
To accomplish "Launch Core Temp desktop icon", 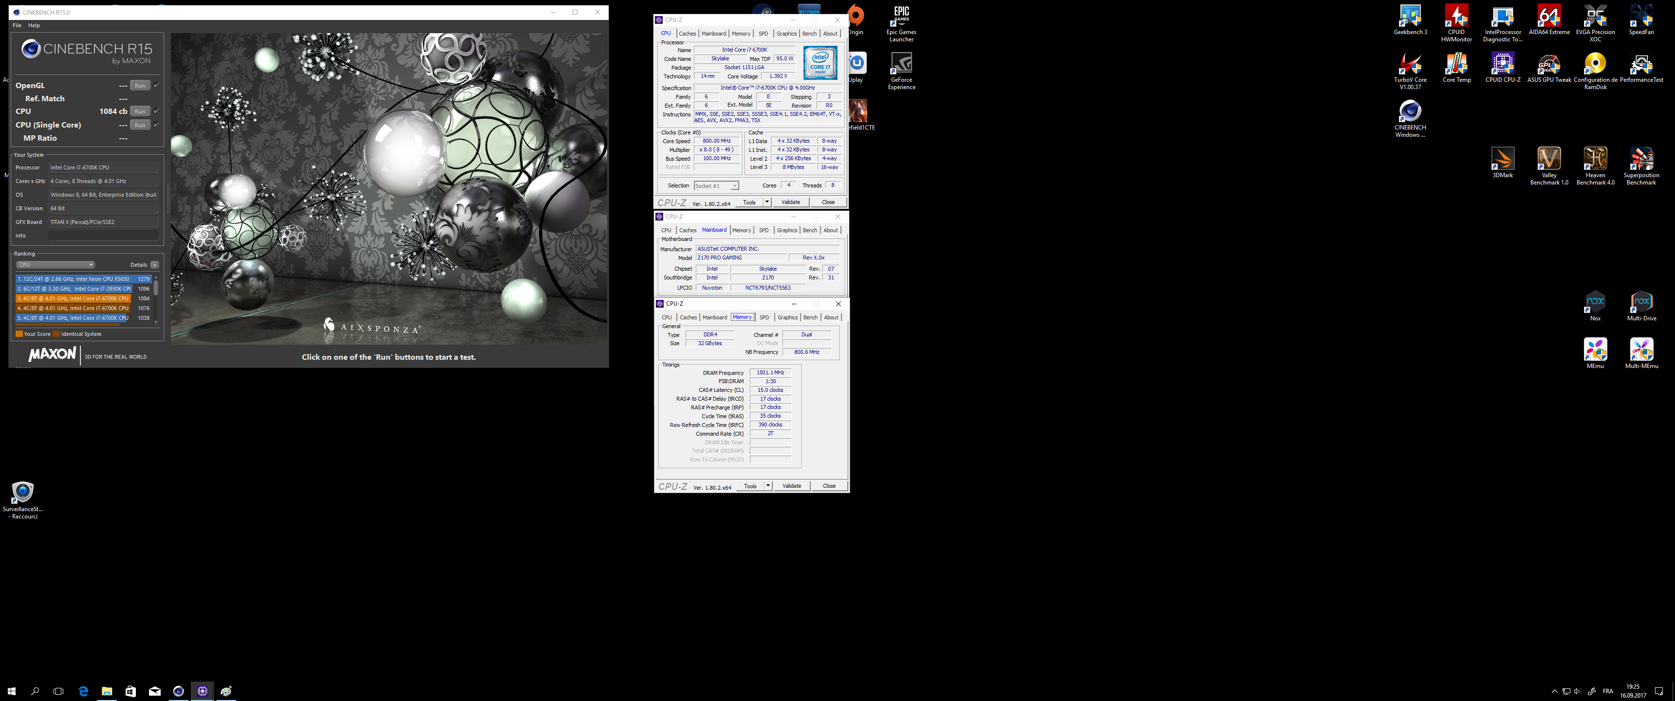I will click(x=1456, y=67).
